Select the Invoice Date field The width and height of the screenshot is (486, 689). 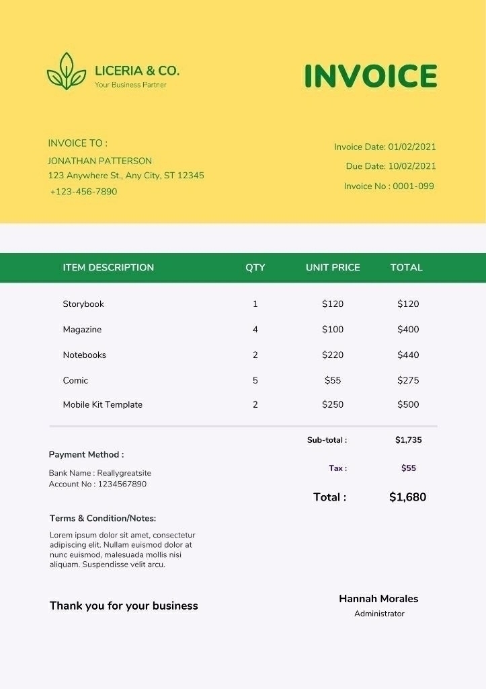point(384,147)
